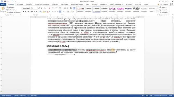Switch to ZOTERO tab
The width and height of the screenshot is (174, 97).
[95, 4]
